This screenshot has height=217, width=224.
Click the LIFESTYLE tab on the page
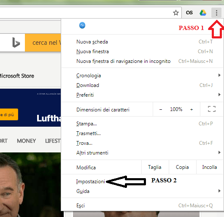point(53,141)
